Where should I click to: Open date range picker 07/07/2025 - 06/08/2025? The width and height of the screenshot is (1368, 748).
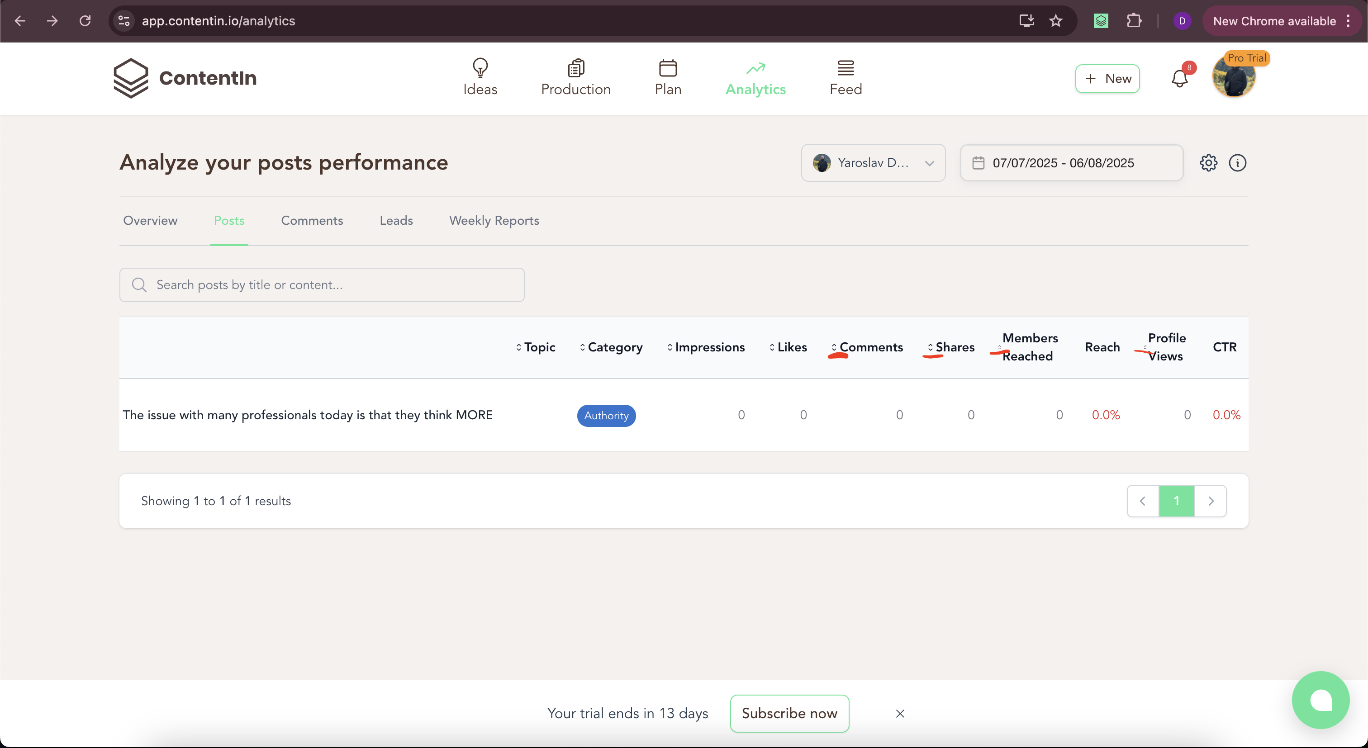pyautogui.click(x=1071, y=163)
